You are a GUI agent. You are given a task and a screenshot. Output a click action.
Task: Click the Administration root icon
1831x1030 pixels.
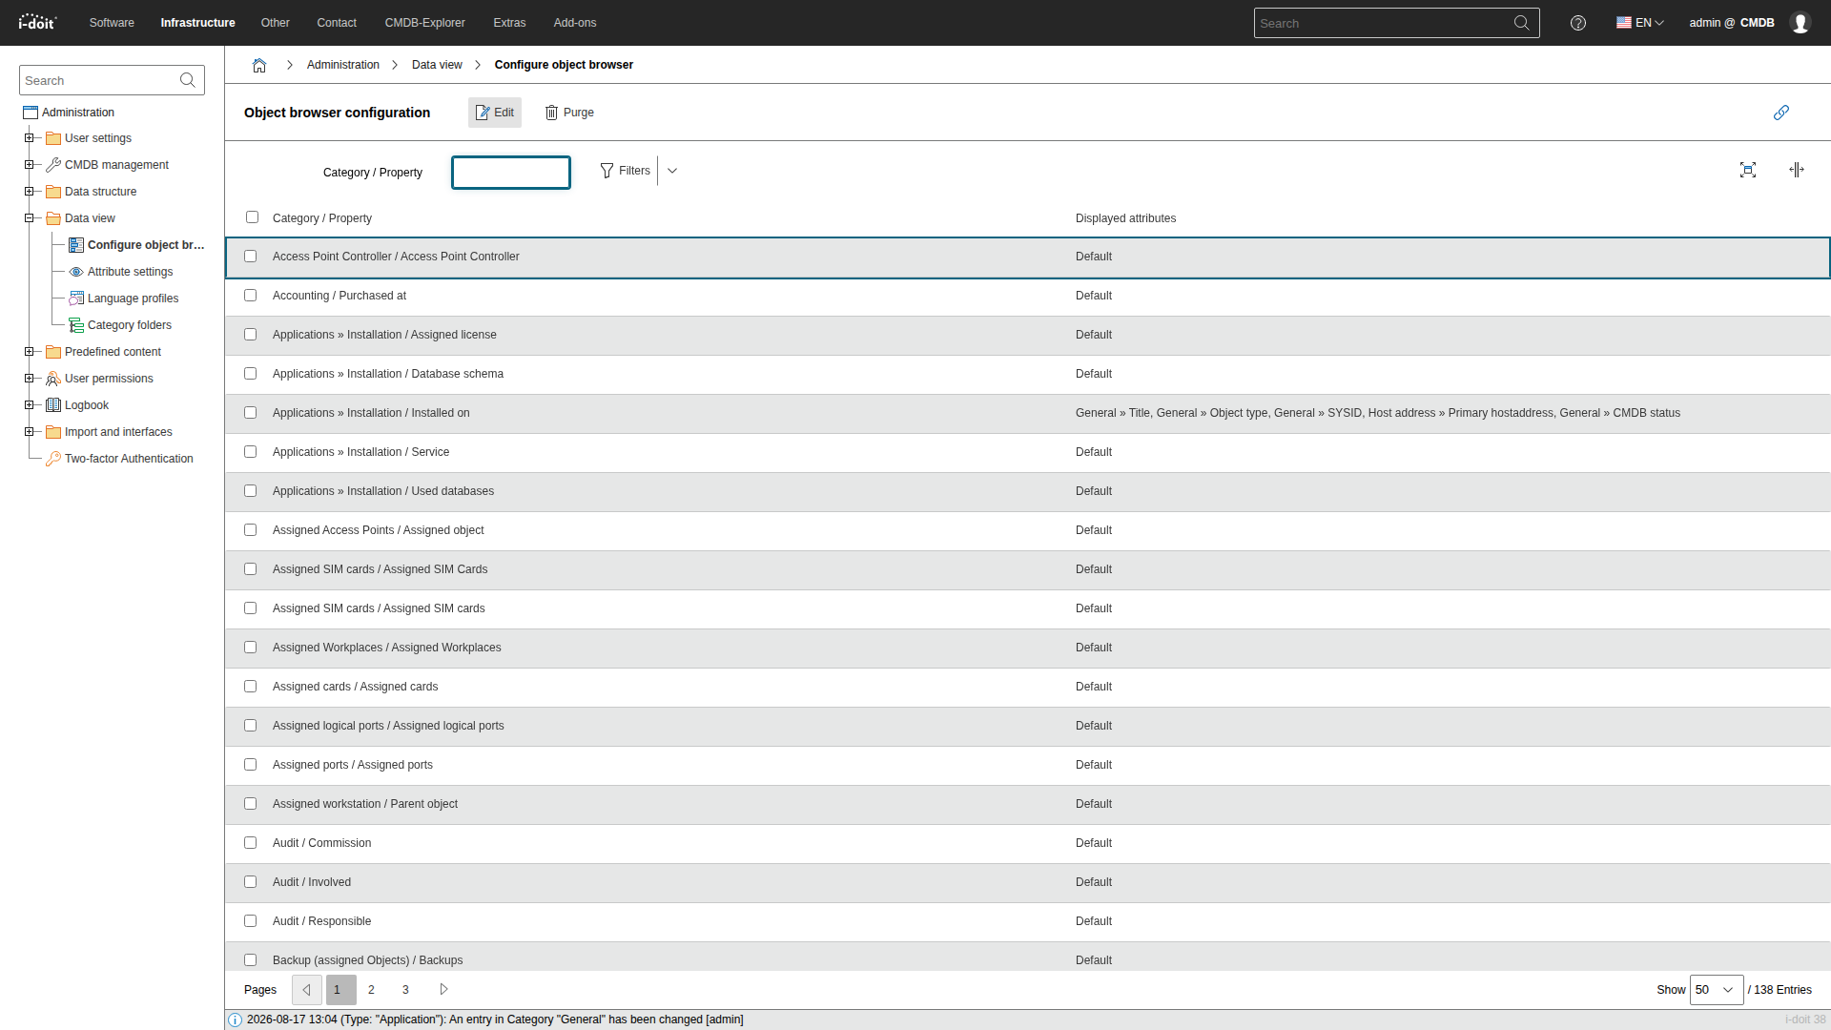tap(31, 113)
